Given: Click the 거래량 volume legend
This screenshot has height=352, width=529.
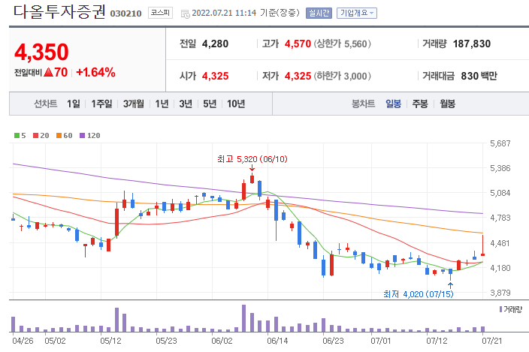Looking at the screenshot, I should (511, 309).
